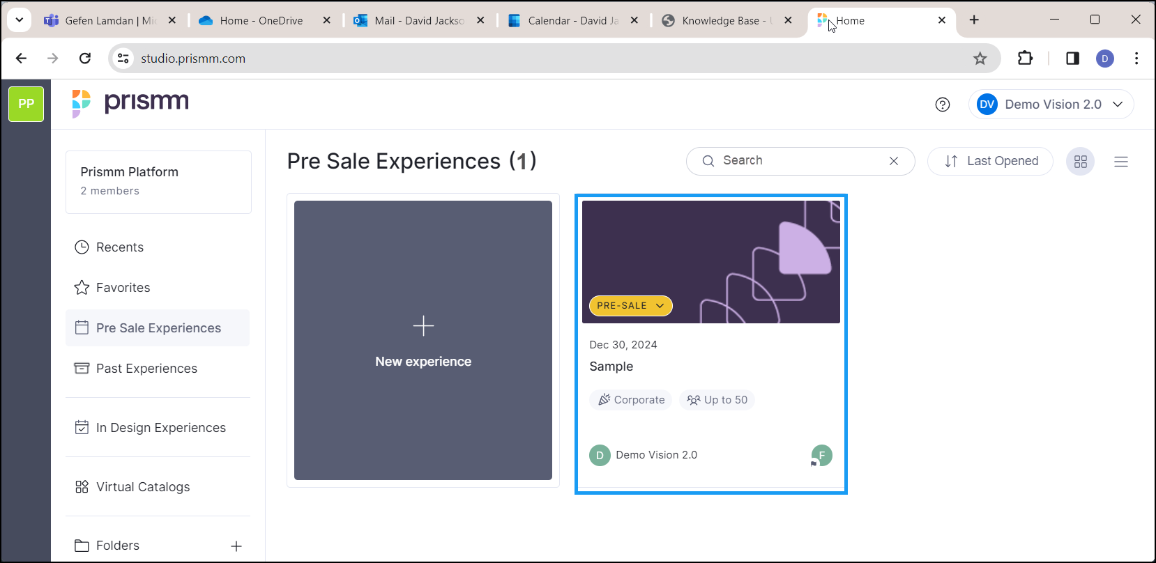The height and width of the screenshot is (563, 1156).
Task: Click the Prismm logo
Action: pos(131,103)
